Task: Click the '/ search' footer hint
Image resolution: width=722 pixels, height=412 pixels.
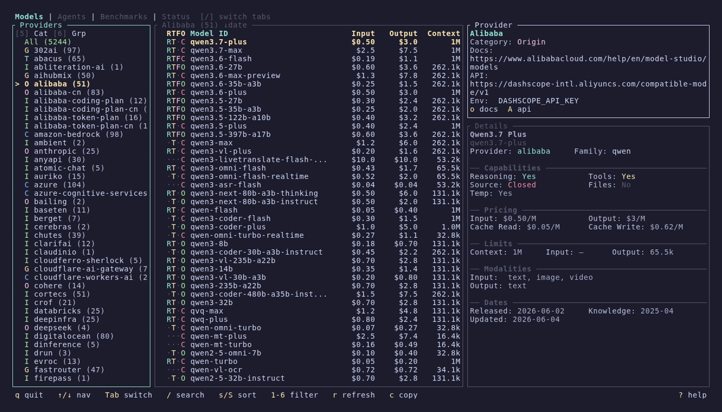Action: point(185,395)
